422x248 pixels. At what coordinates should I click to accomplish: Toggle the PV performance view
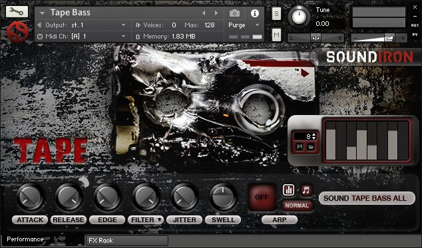415,35
